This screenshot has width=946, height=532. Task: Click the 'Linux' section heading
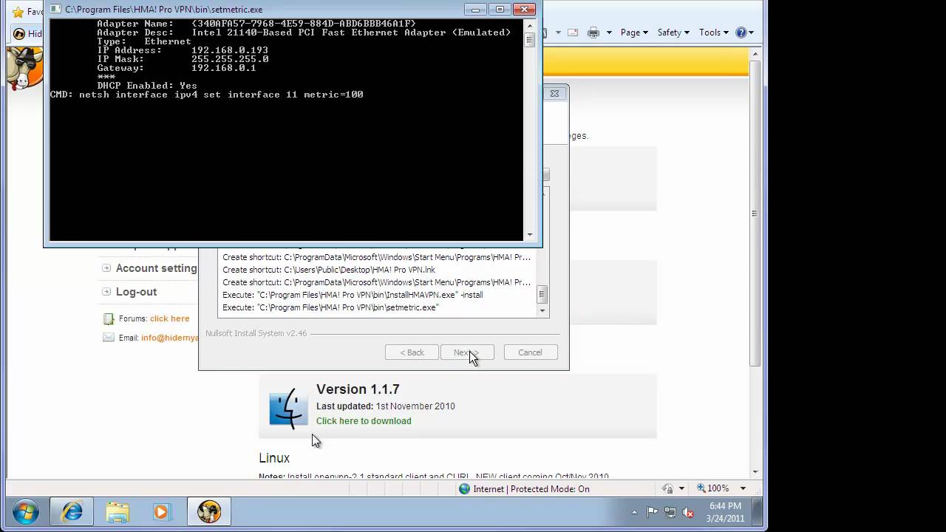274,458
